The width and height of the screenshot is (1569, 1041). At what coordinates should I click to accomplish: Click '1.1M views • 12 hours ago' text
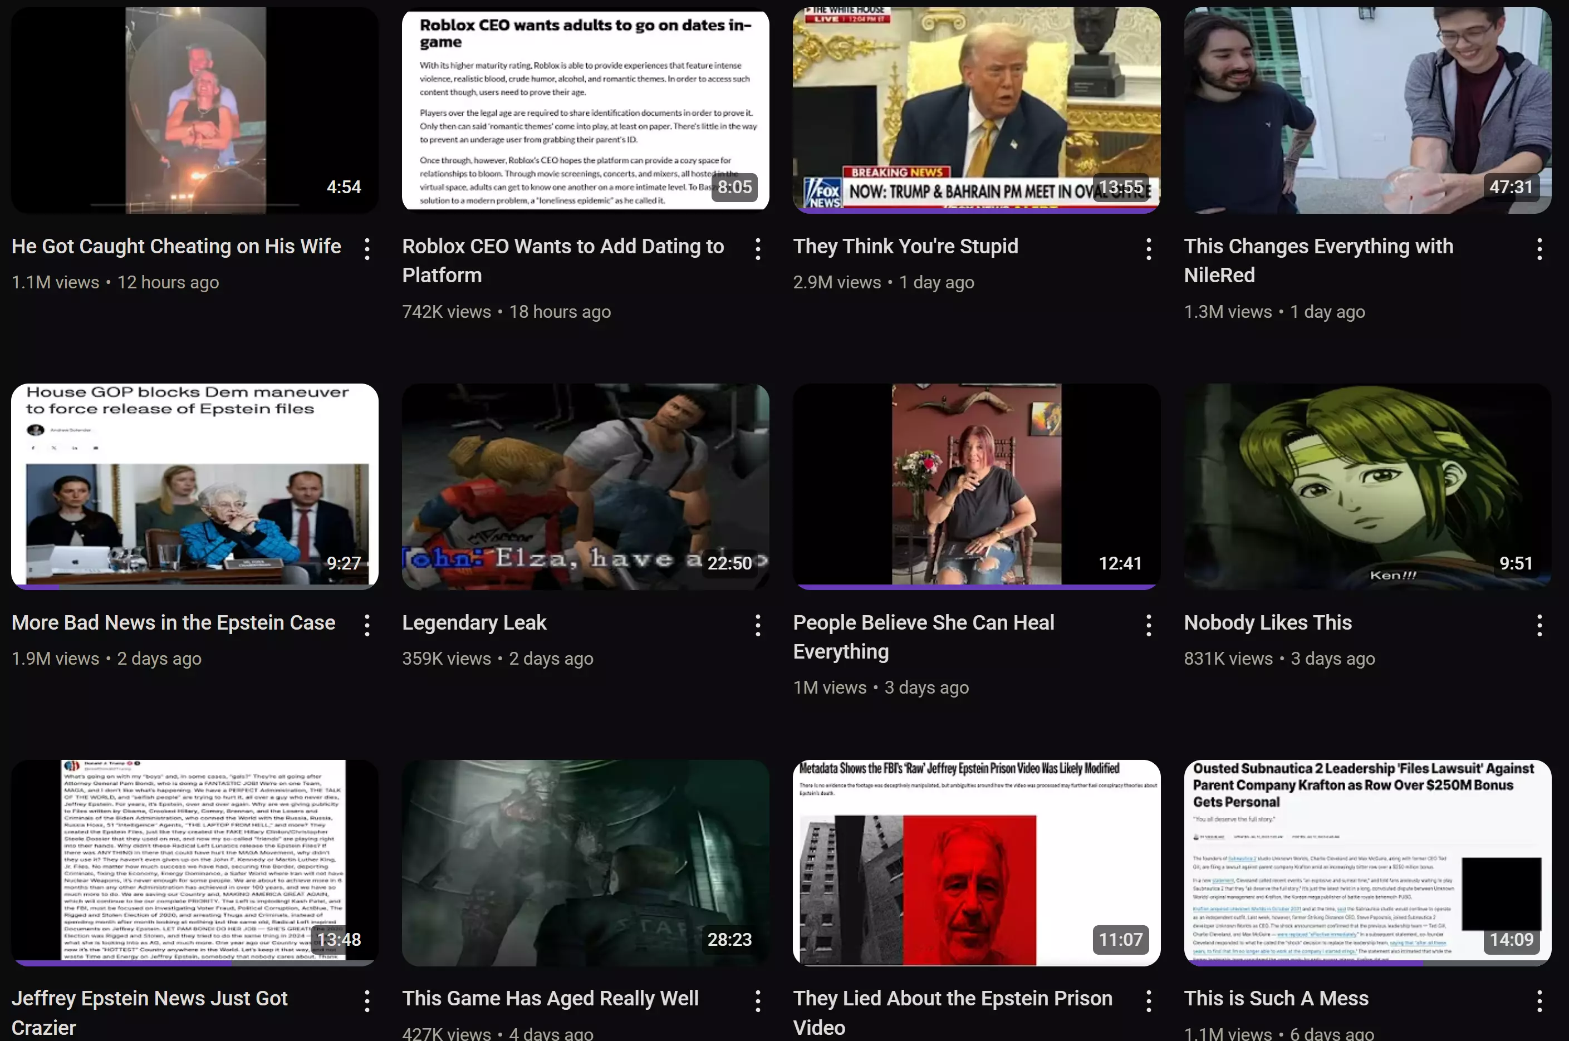(115, 282)
